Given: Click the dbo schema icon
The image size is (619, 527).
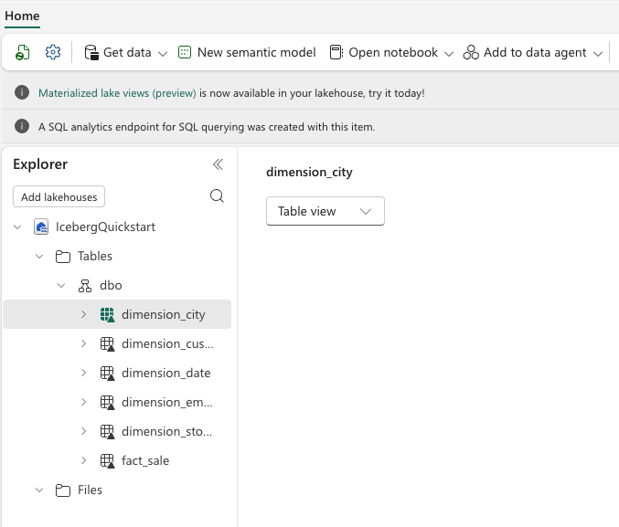Looking at the screenshot, I should click(x=85, y=285).
